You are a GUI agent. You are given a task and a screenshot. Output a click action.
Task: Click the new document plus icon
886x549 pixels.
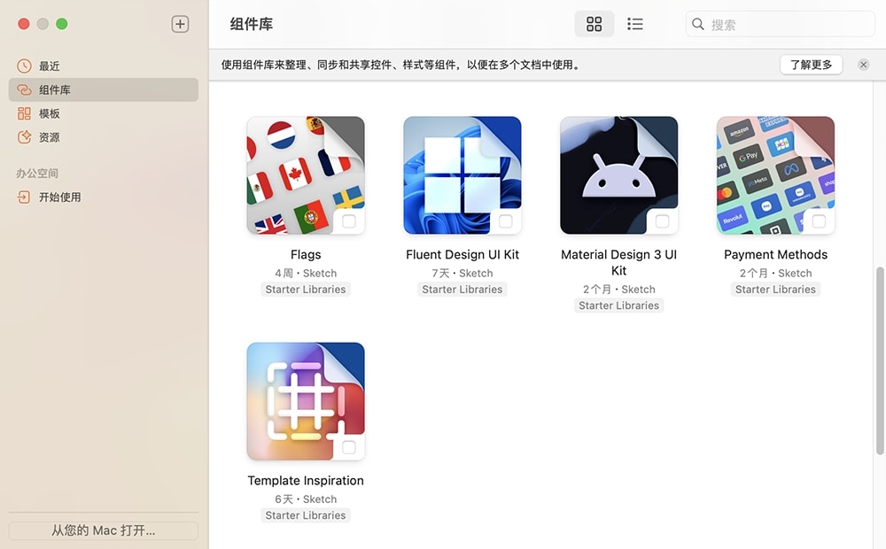[180, 24]
